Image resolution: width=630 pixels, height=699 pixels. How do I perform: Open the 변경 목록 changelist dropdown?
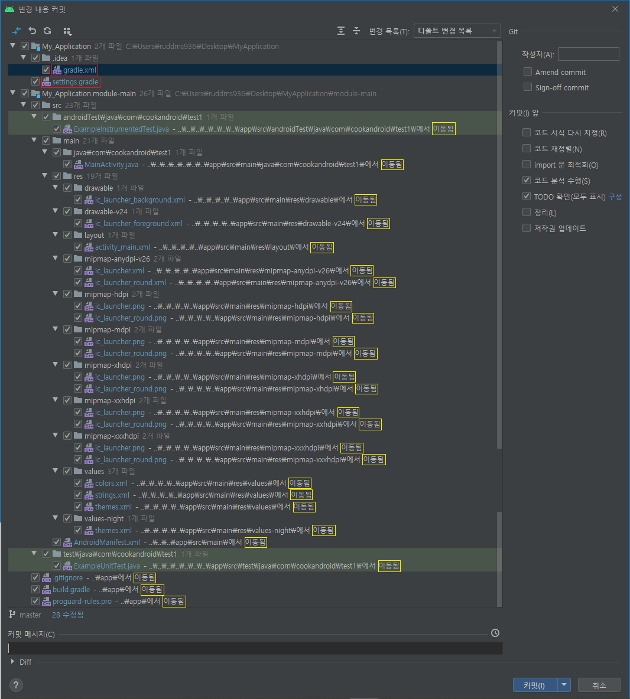click(457, 31)
